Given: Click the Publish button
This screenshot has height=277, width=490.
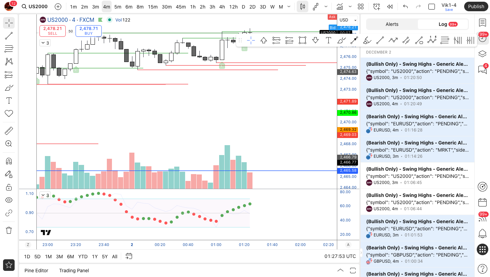Looking at the screenshot, I should (476, 6).
